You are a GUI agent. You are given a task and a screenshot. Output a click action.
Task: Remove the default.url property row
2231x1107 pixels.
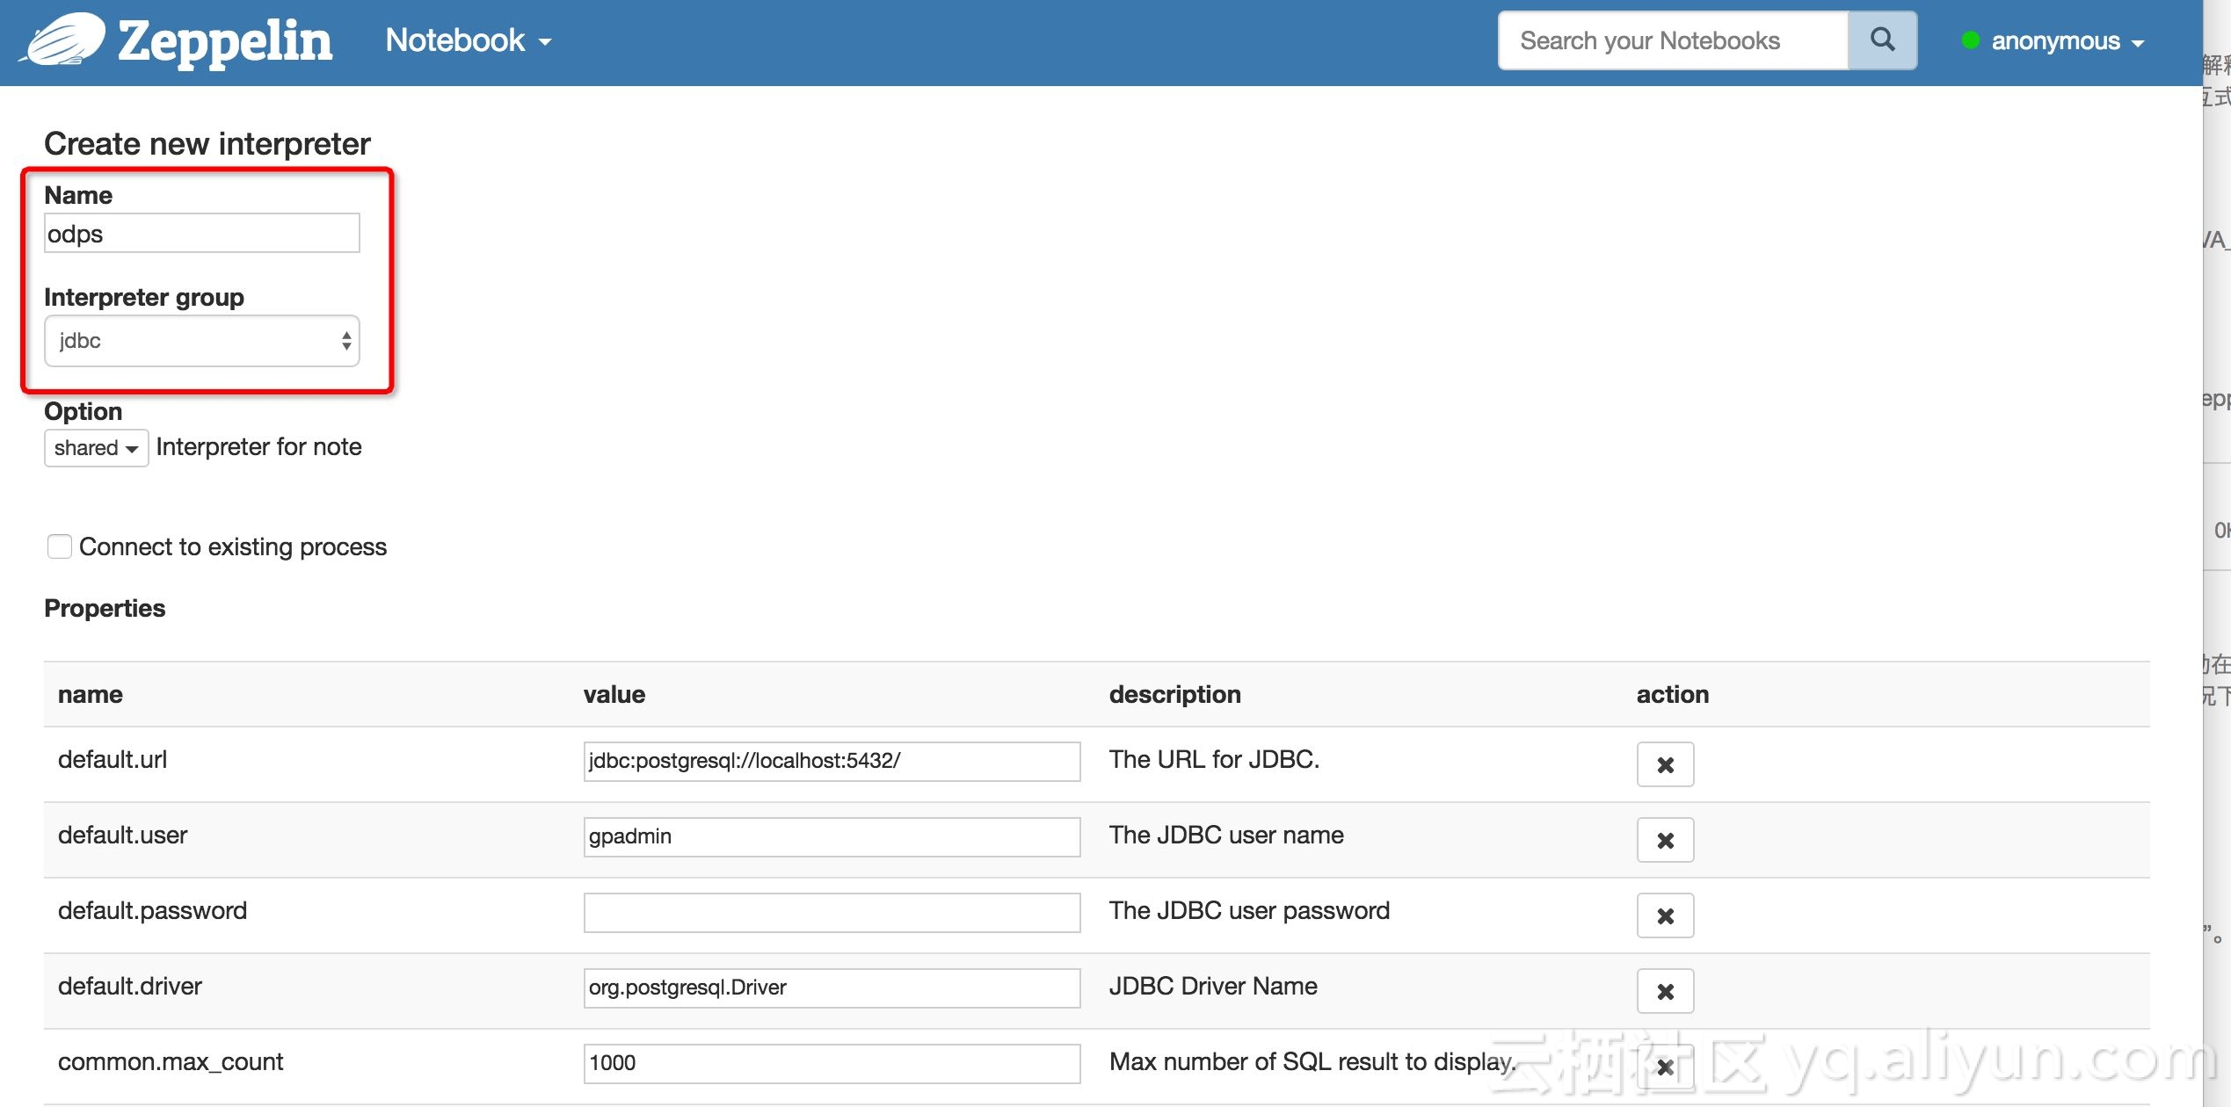coord(1664,764)
